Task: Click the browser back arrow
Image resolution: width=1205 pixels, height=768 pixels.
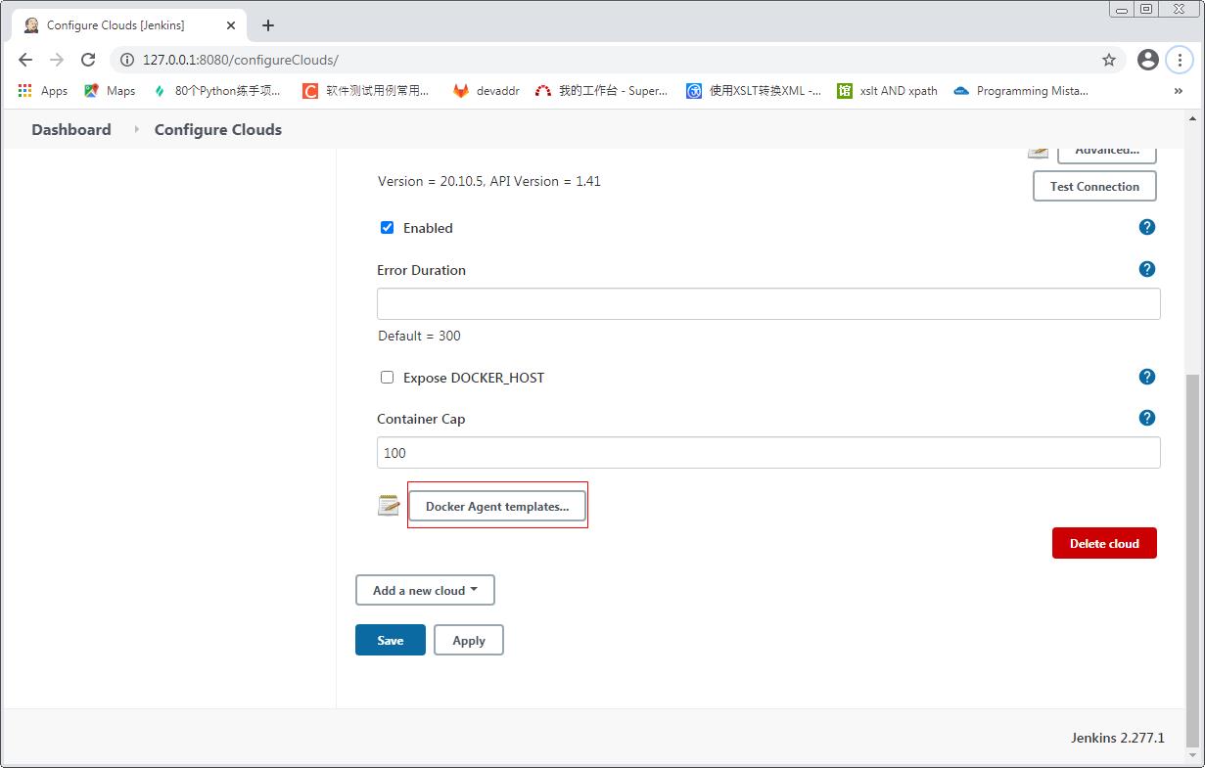Action: coord(25,60)
